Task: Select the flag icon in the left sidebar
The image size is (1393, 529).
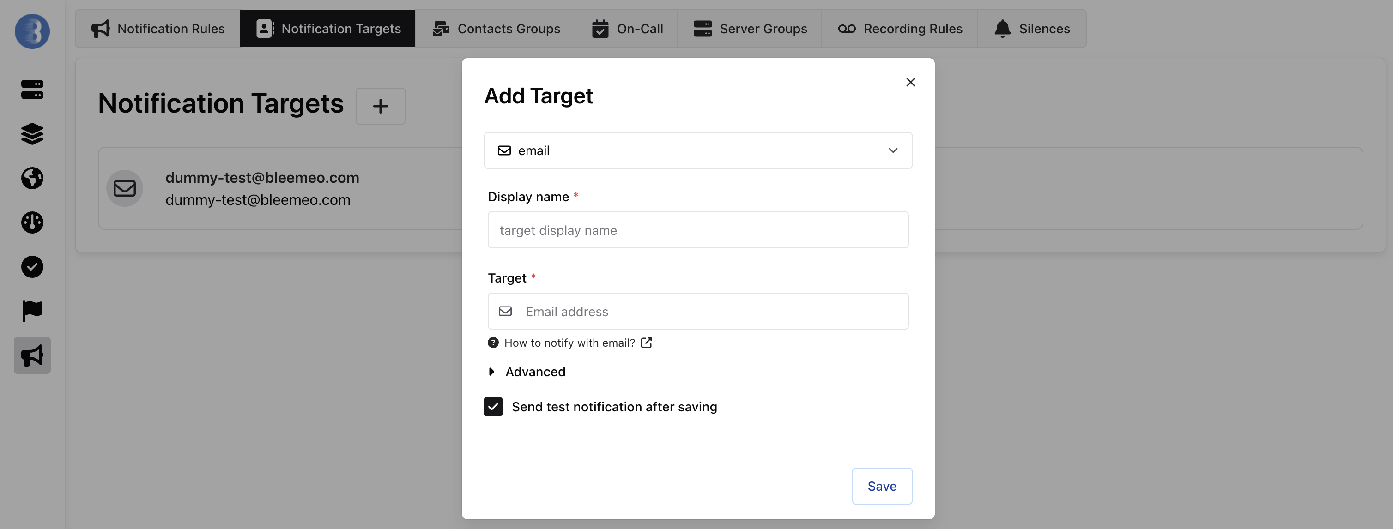Action: pyautogui.click(x=32, y=310)
